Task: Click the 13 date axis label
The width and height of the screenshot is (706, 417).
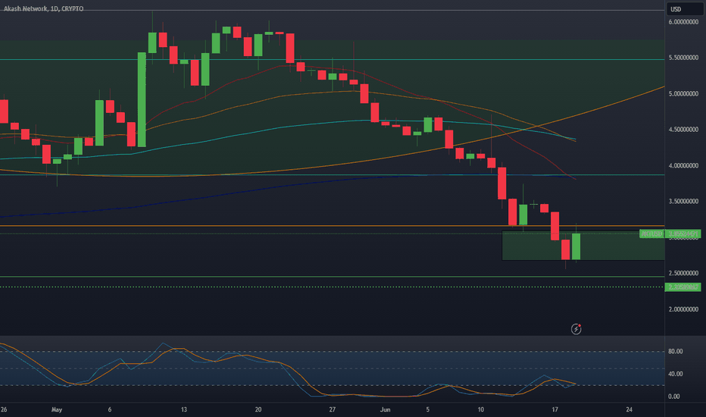Action: pyautogui.click(x=184, y=409)
